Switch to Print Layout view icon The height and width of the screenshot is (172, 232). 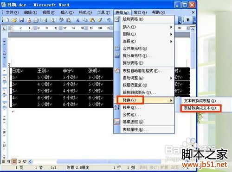(x=14, y=161)
